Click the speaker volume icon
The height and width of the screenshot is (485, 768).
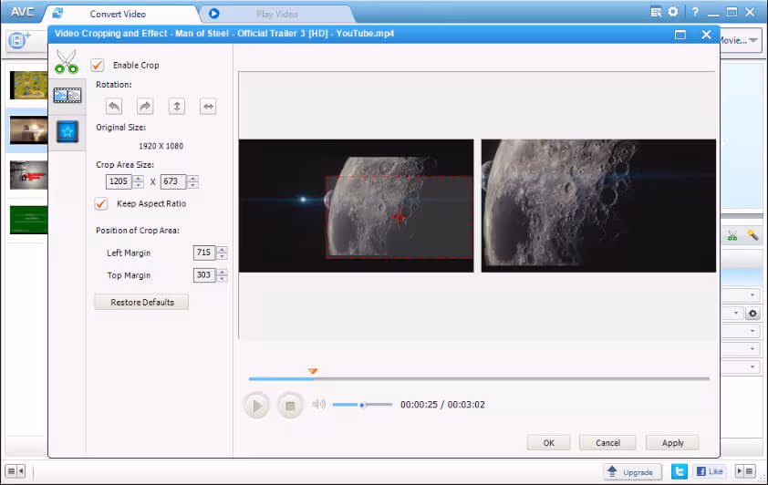coord(319,404)
